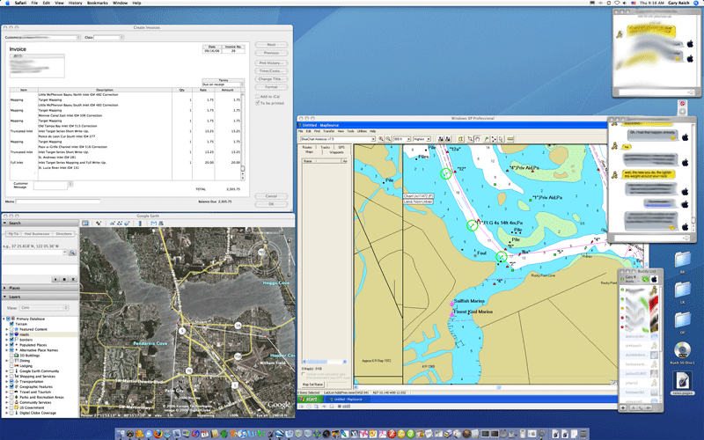Open the Class dropdown in Create Invoices
The width and height of the screenshot is (704, 440).
click(121, 37)
